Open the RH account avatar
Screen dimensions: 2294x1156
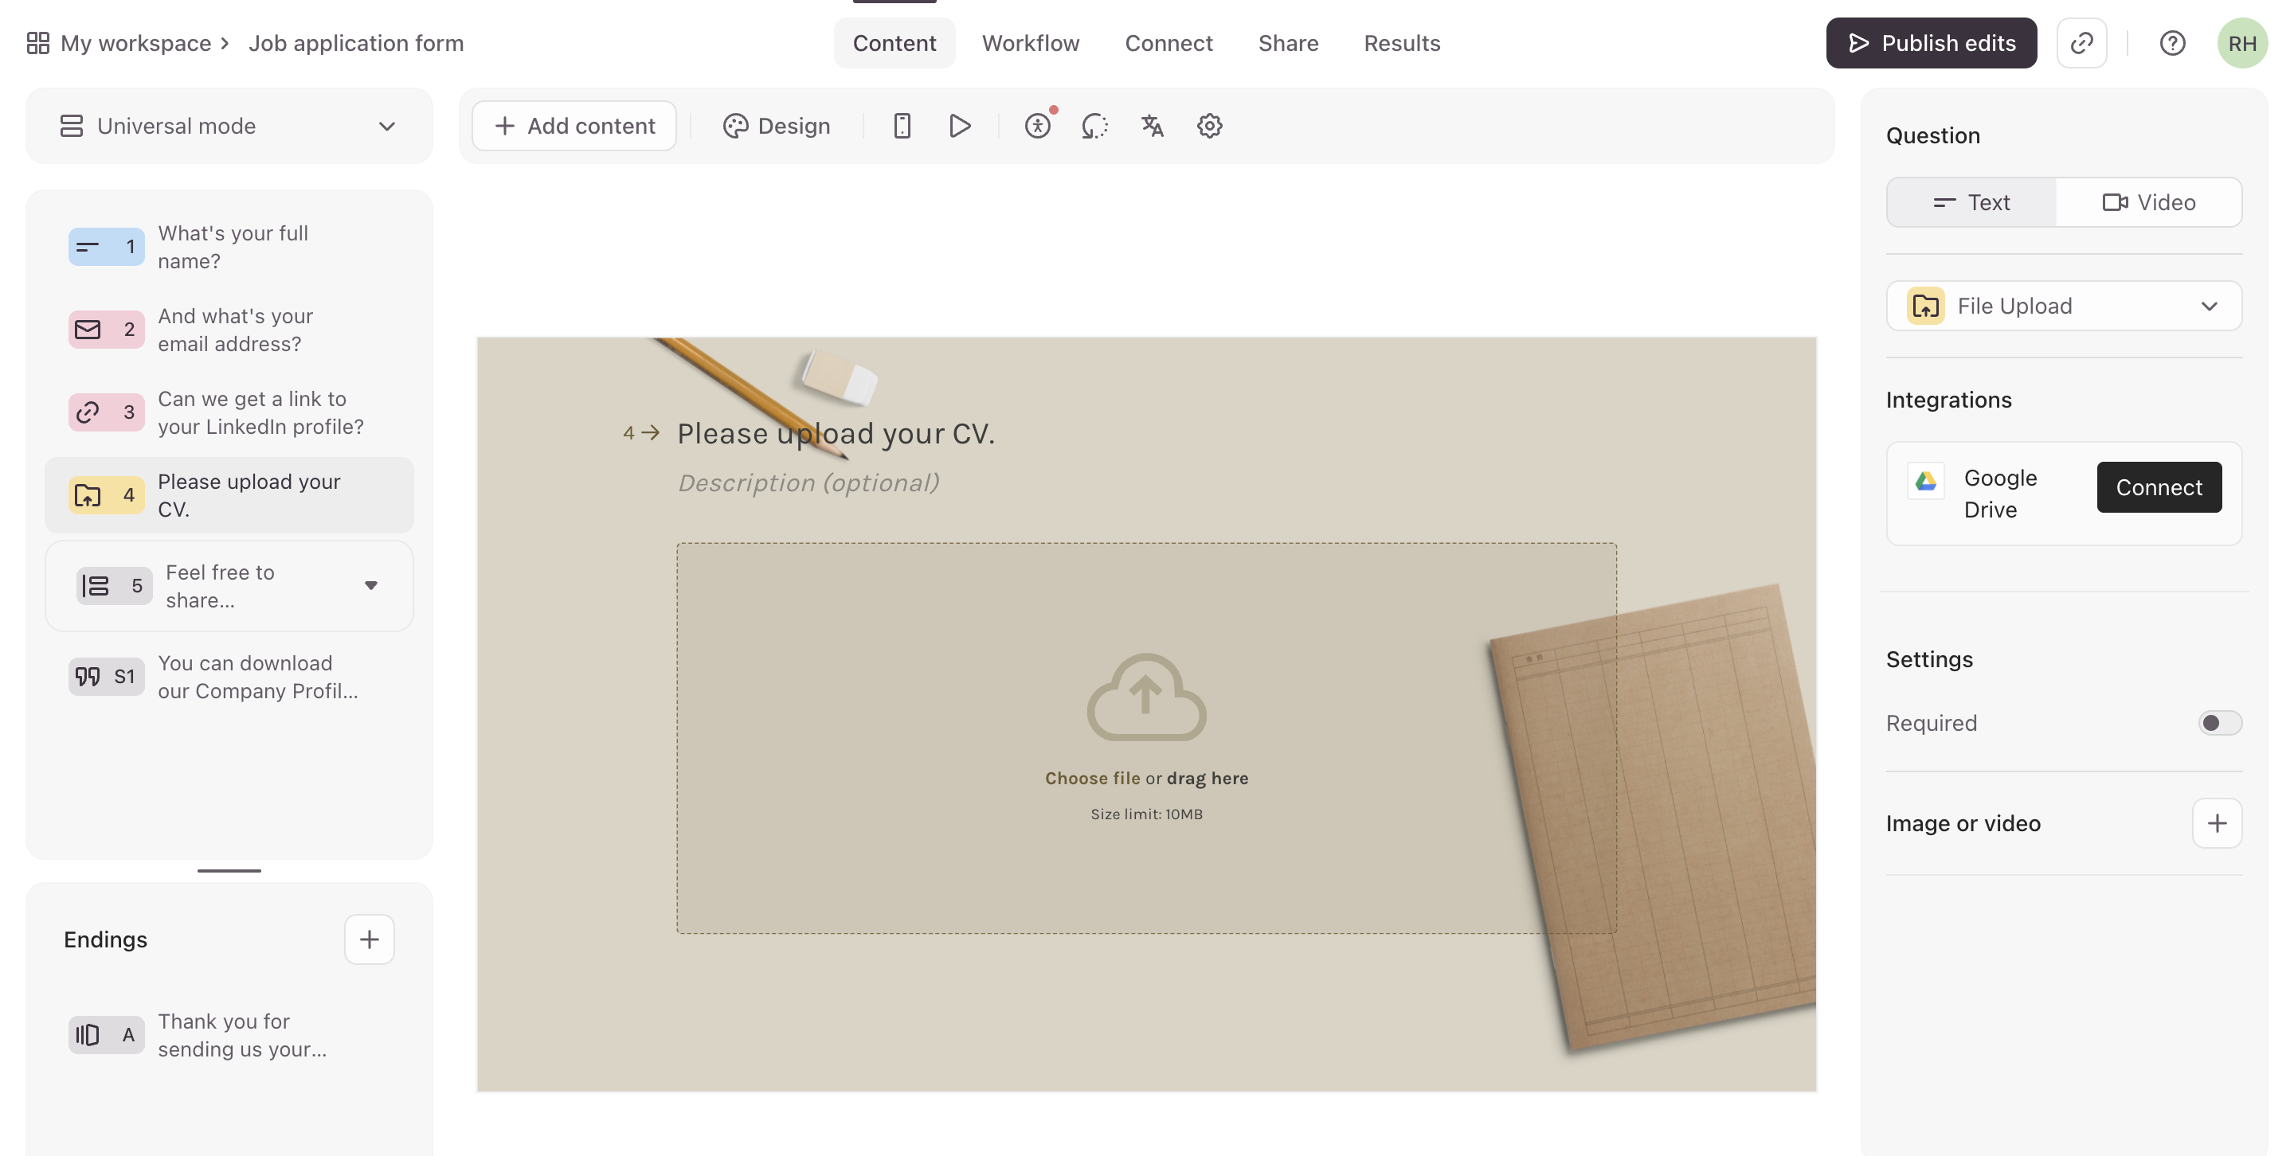pyautogui.click(x=2241, y=43)
